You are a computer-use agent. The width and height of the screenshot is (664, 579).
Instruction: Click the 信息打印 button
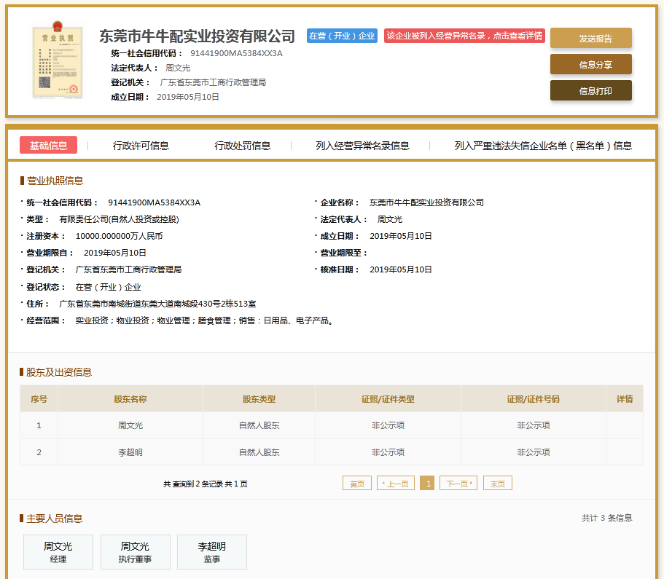click(x=590, y=90)
